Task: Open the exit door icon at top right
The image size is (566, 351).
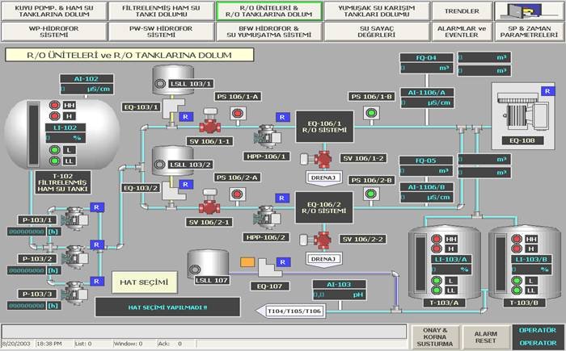Action: tap(529, 10)
